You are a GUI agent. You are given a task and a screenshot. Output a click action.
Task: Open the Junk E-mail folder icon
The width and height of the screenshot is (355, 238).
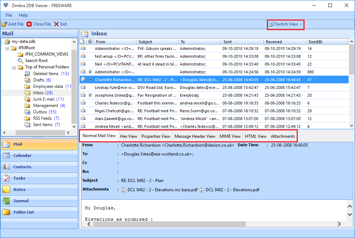[27, 99]
